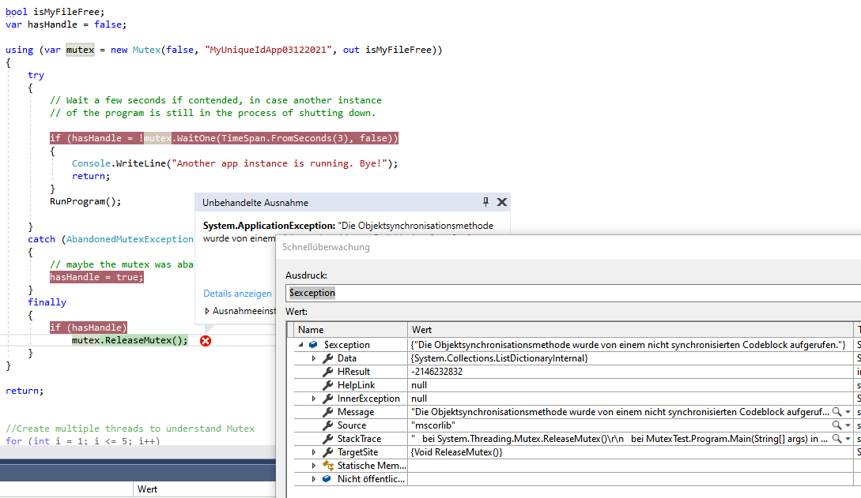Open the text visualizer magnifier in Message row

pyautogui.click(x=836, y=412)
